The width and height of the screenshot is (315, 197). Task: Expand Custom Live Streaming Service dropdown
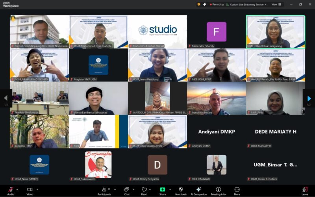pos(266,4)
